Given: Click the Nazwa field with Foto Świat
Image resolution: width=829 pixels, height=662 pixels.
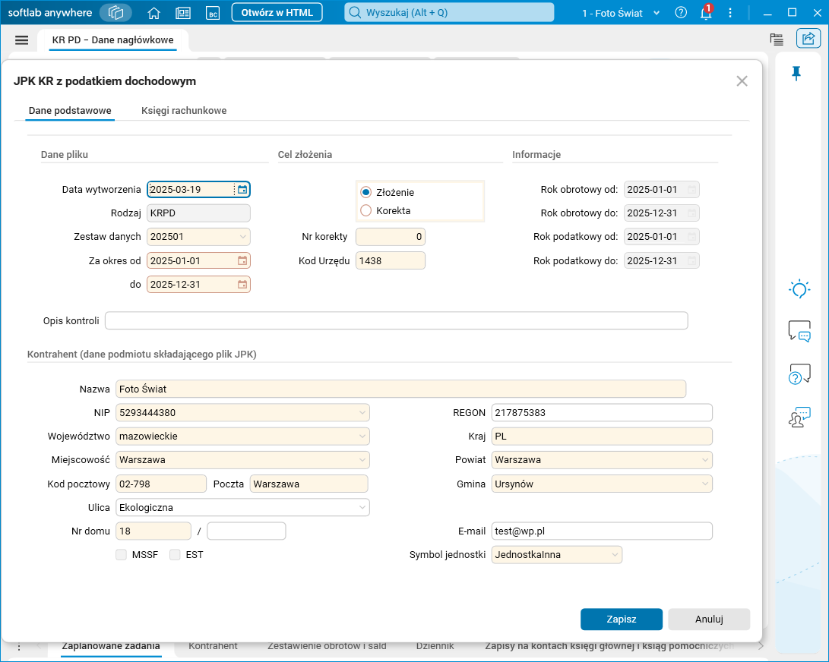Looking at the screenshot, I should tap(400, 389).
